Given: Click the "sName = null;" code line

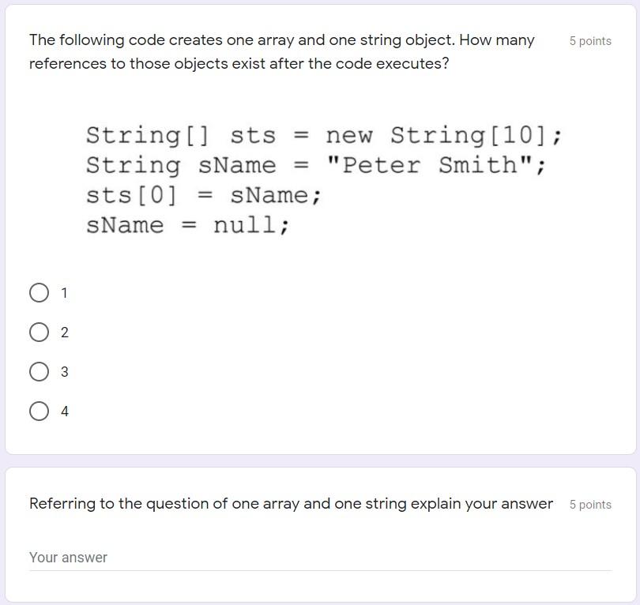Looking at the screenshot, I should tap(188, 225).
